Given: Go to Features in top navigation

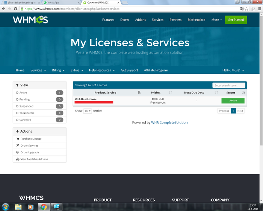Looking at the screenshot, I should (x=108, y=20).
